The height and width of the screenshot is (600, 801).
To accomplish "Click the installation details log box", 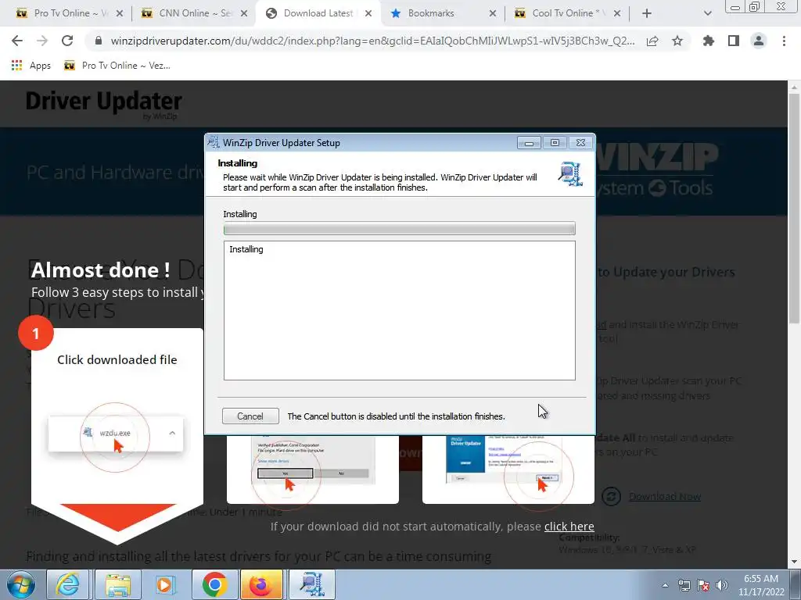I will click(400, 311).
